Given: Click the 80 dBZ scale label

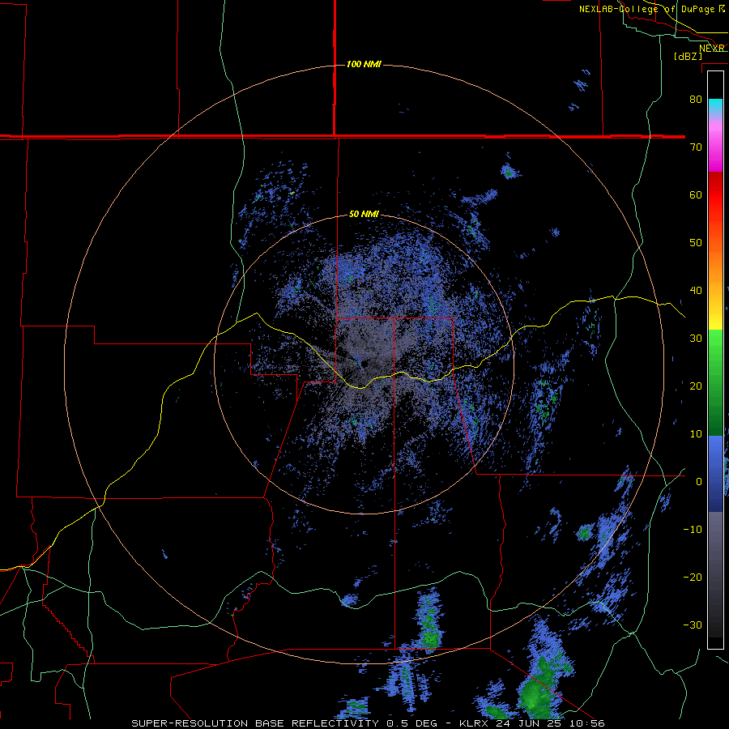Looking at the screenshot, I should pyautogui.click(x=696, y=99).
